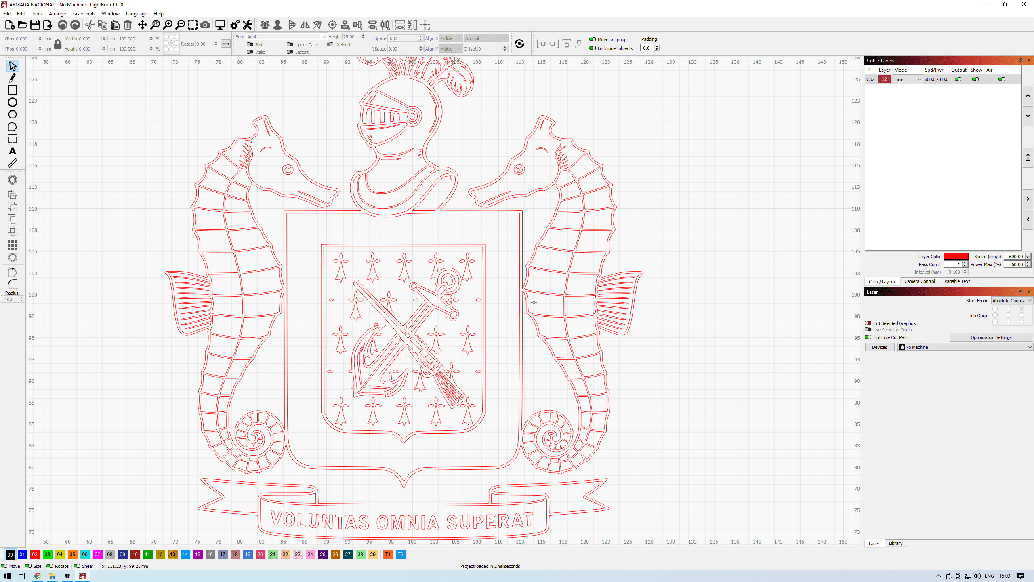Viewport: 1034px width, 582px height.
Task: Select the Offset Shapes tool
Action: (13, 180)
